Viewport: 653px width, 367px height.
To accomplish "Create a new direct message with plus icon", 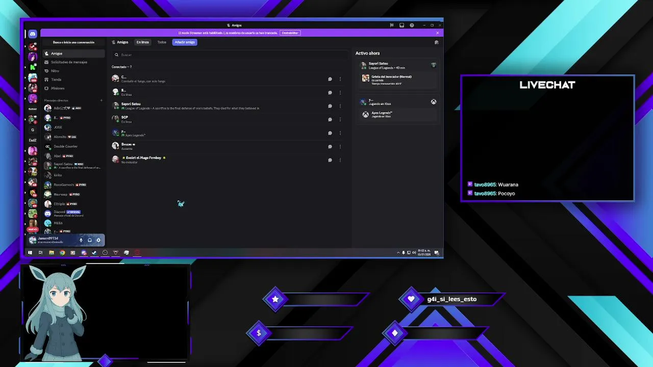I will point(101,100).
